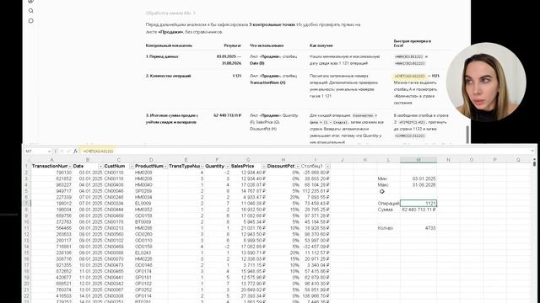Click the 62 440 713,11 ₽ result in chat table

(227, 115)
